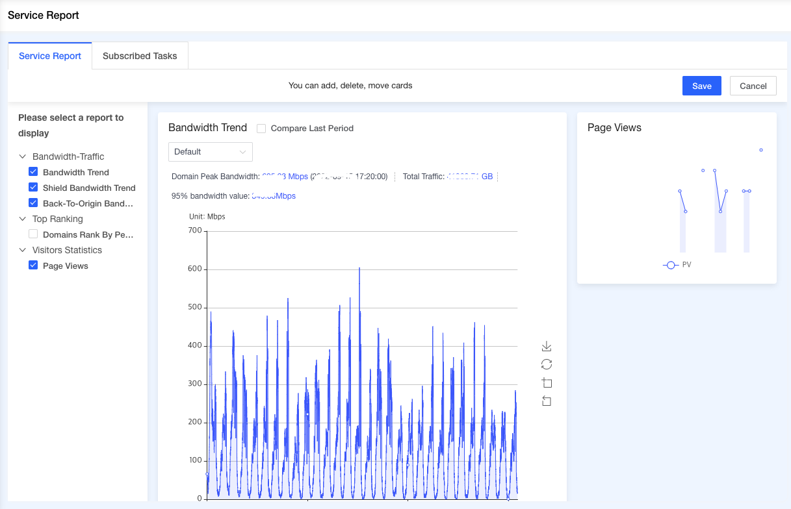Open the Default dropdown selector
This screenshot has width=791, height=509.
point(211,152)
